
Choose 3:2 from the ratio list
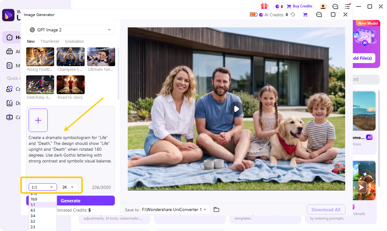click(x=43, y=221)
